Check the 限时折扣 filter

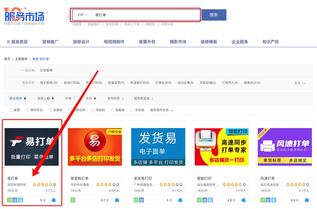click(x=27, y=110)
